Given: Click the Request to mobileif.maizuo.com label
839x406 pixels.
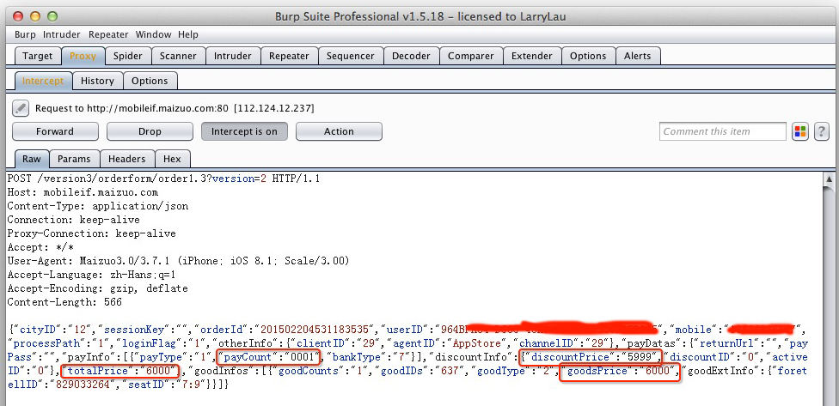Looking at the screenshot, I should pyautogui.click(x=175, y=108).
